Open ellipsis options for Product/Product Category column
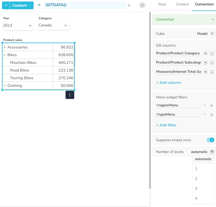 212,54
